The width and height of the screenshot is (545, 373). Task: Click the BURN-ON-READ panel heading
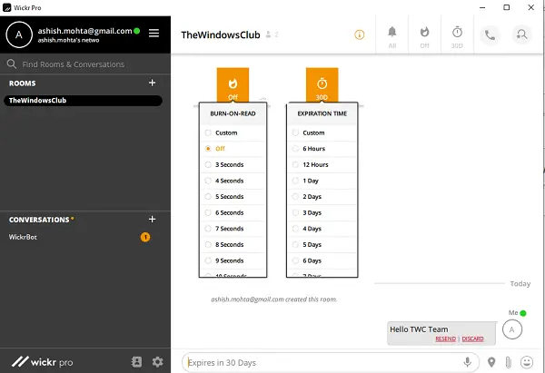[x=233, y=113]
